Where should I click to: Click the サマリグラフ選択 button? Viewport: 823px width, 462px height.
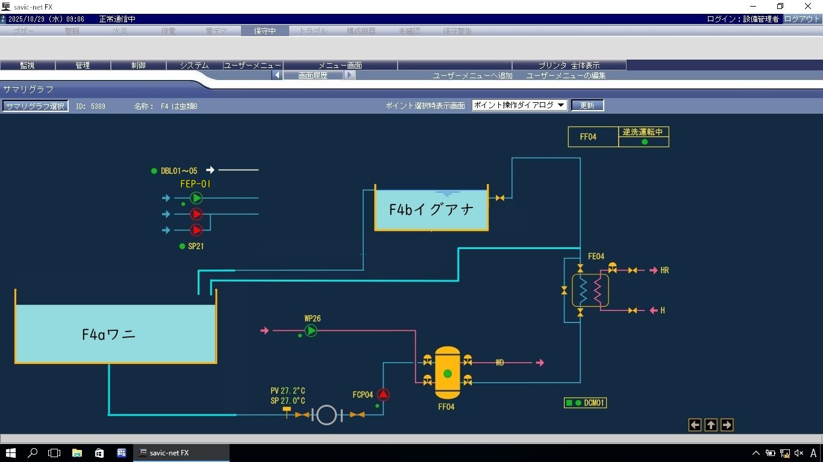click(35, 106)
